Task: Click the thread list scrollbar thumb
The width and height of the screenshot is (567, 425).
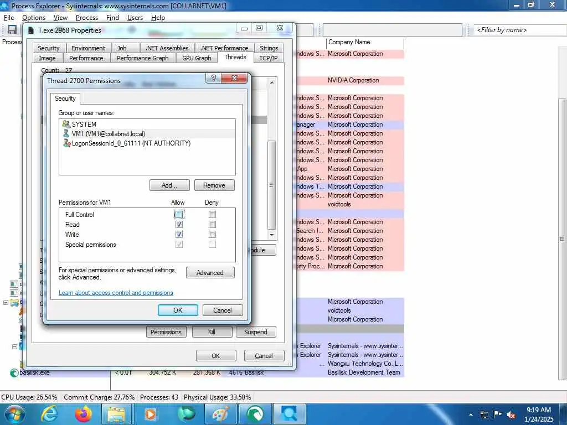Action: pos(272,185)
